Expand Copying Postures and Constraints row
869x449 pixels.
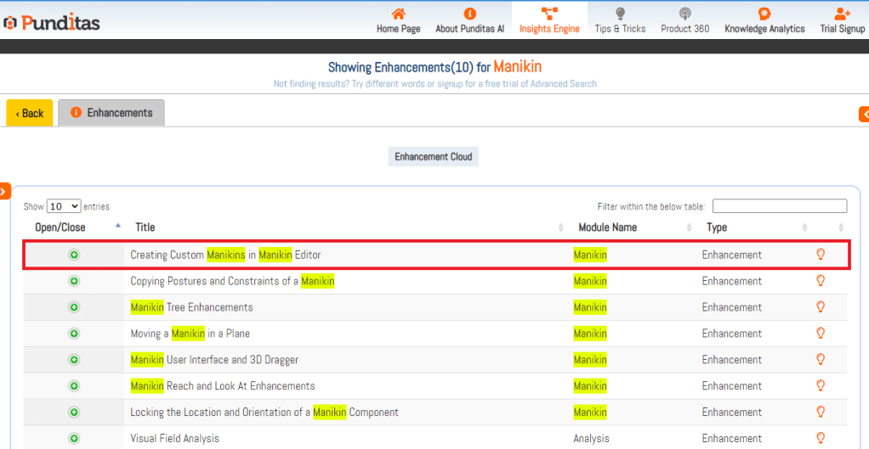coord(74,281)
